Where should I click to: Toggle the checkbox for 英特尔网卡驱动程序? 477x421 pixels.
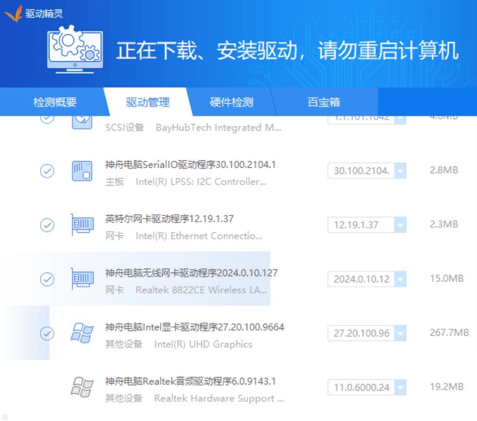pos(47,225)
